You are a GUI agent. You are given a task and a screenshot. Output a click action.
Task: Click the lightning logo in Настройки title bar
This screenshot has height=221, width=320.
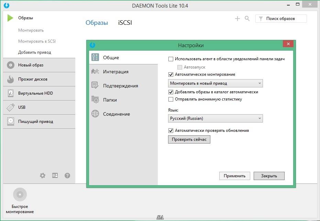point(92,45)
